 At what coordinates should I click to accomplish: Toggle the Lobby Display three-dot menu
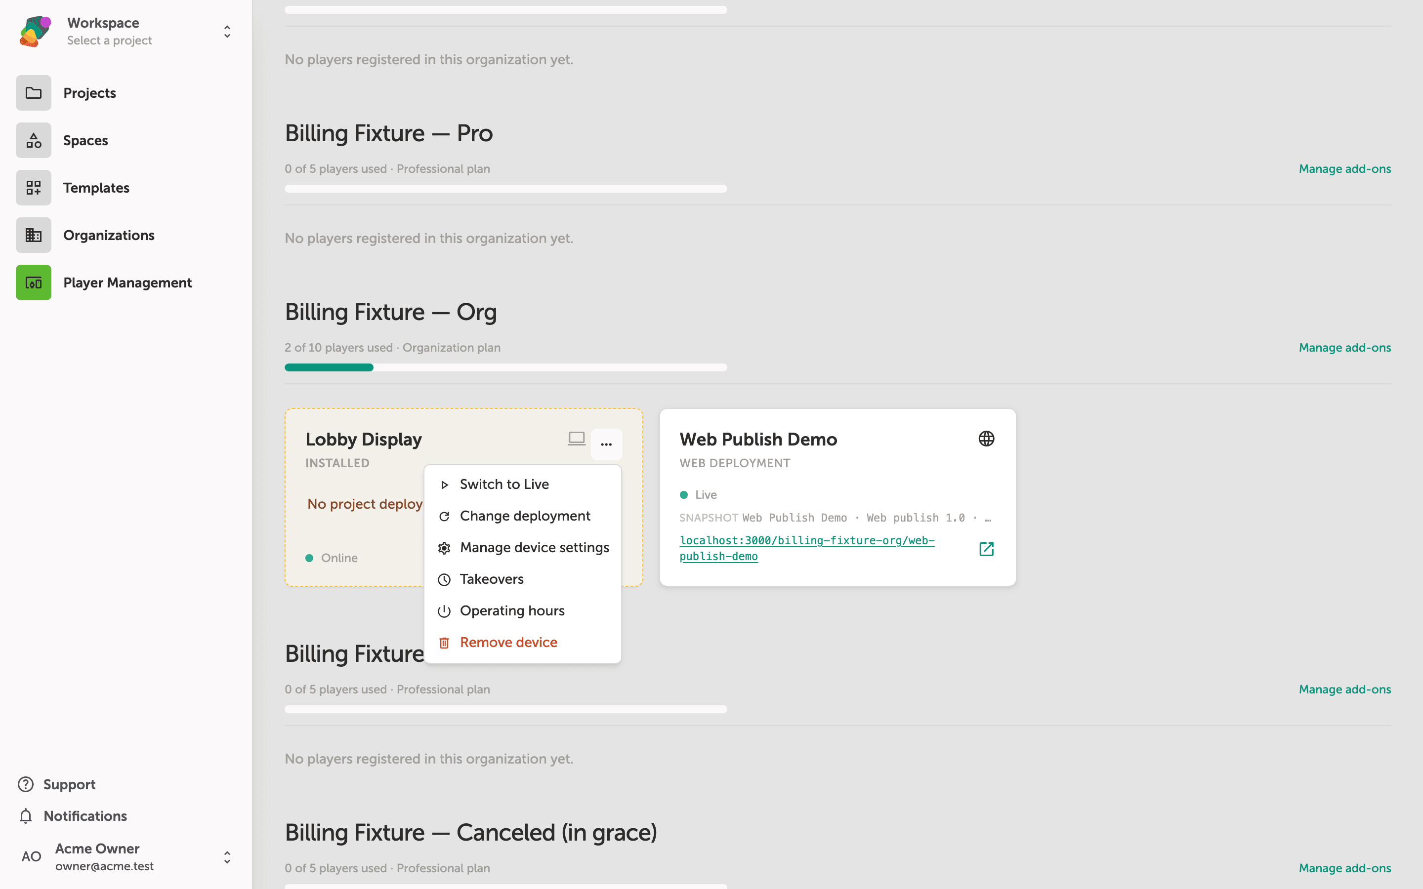(x=606, y=444)
